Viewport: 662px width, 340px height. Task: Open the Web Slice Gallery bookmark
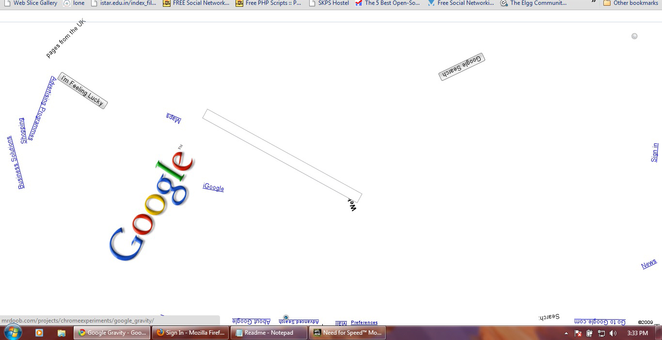tap(31, 3)
